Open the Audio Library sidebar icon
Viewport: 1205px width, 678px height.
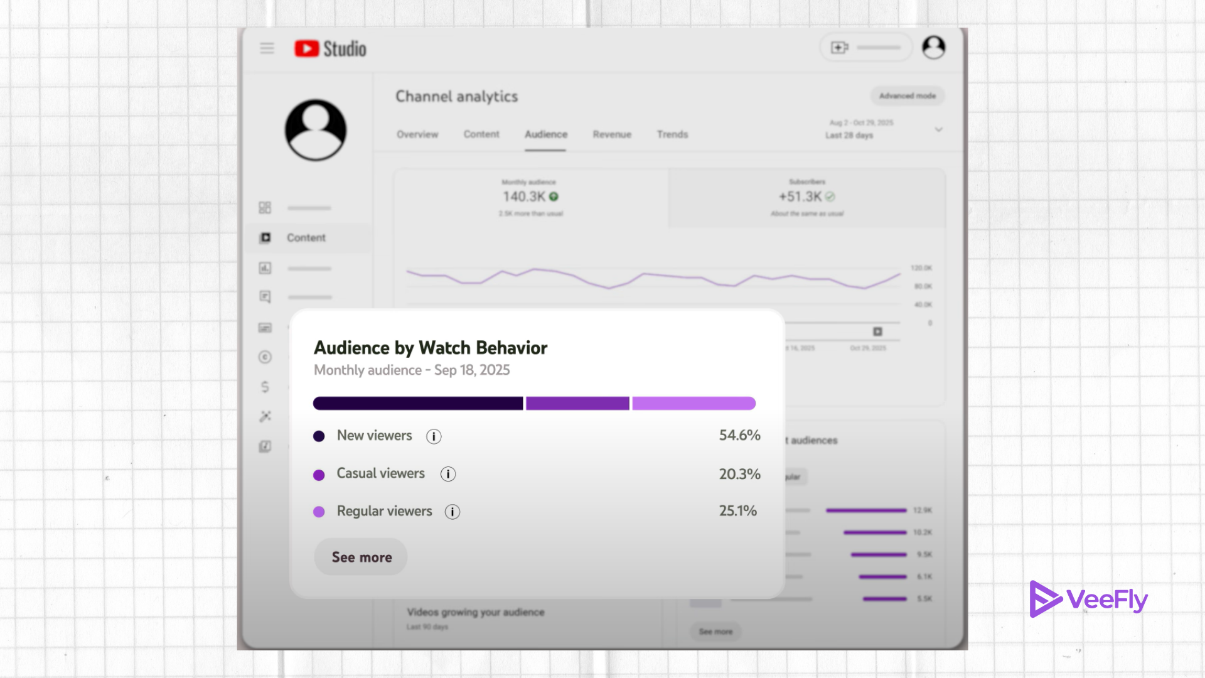(x=265, y=446)
